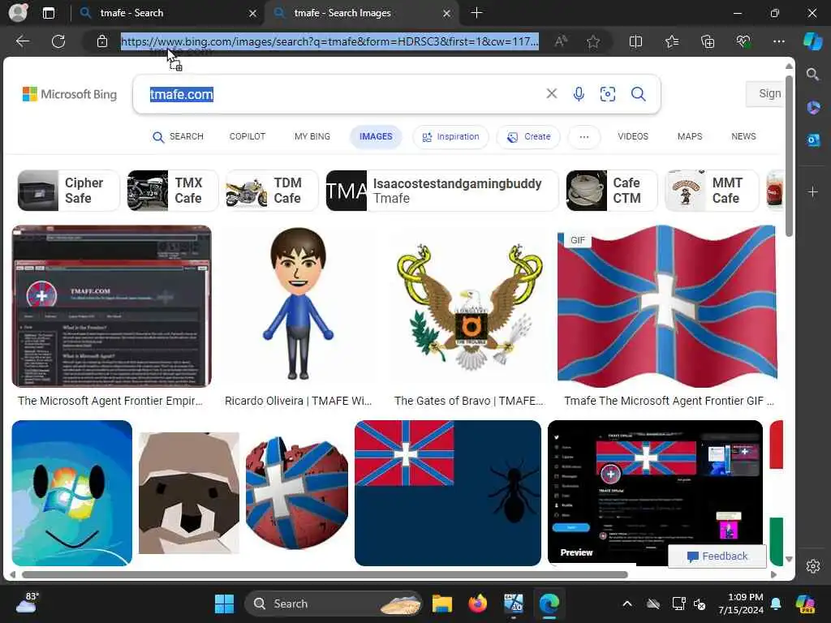This screenshot has height=623, width=831.
Task: Open the COPILOT tab
Action: coord(247,136)
